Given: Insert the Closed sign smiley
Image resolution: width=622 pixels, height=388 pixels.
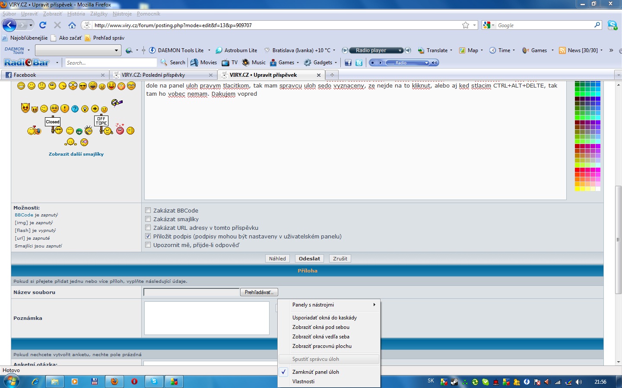Looking at the screenshot, I should [x=53, y=125].
